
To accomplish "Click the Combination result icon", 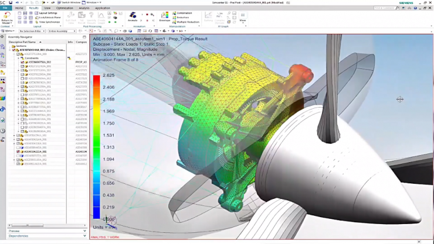I will (x=188, y=12).
